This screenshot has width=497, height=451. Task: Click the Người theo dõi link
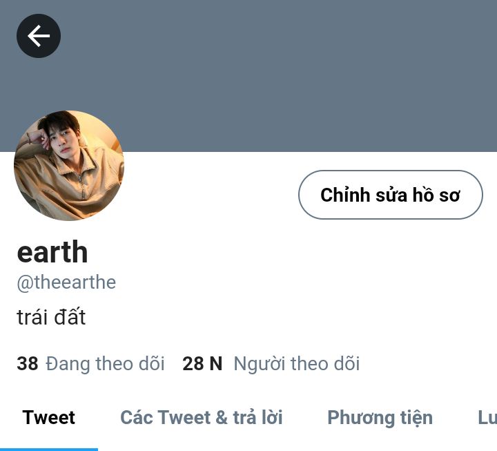(x=297, y=363)
